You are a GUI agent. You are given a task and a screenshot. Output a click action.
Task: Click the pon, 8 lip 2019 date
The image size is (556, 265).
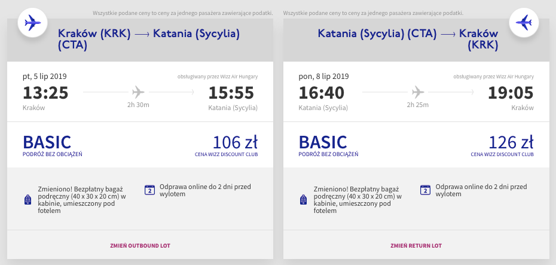click(x=324, y=77)
